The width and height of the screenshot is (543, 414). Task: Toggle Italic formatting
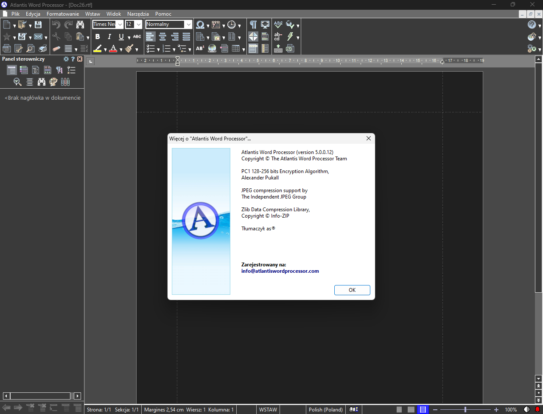[x=109, y=36]
